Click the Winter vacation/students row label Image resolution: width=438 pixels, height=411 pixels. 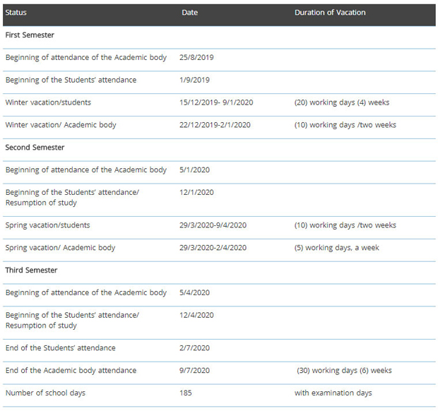coord(48,102)
